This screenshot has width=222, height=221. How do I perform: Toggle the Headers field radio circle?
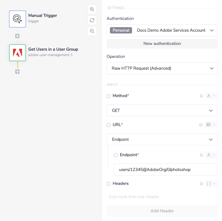(x=108, y=184)
